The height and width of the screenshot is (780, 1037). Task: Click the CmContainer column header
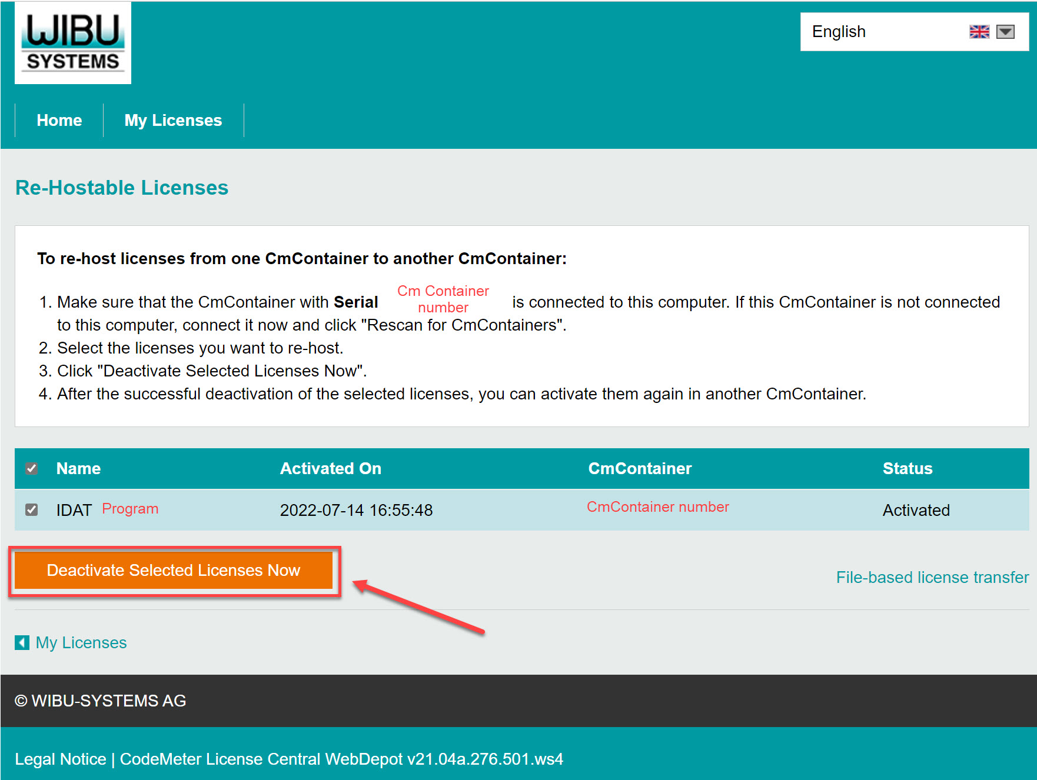point(640,468)
